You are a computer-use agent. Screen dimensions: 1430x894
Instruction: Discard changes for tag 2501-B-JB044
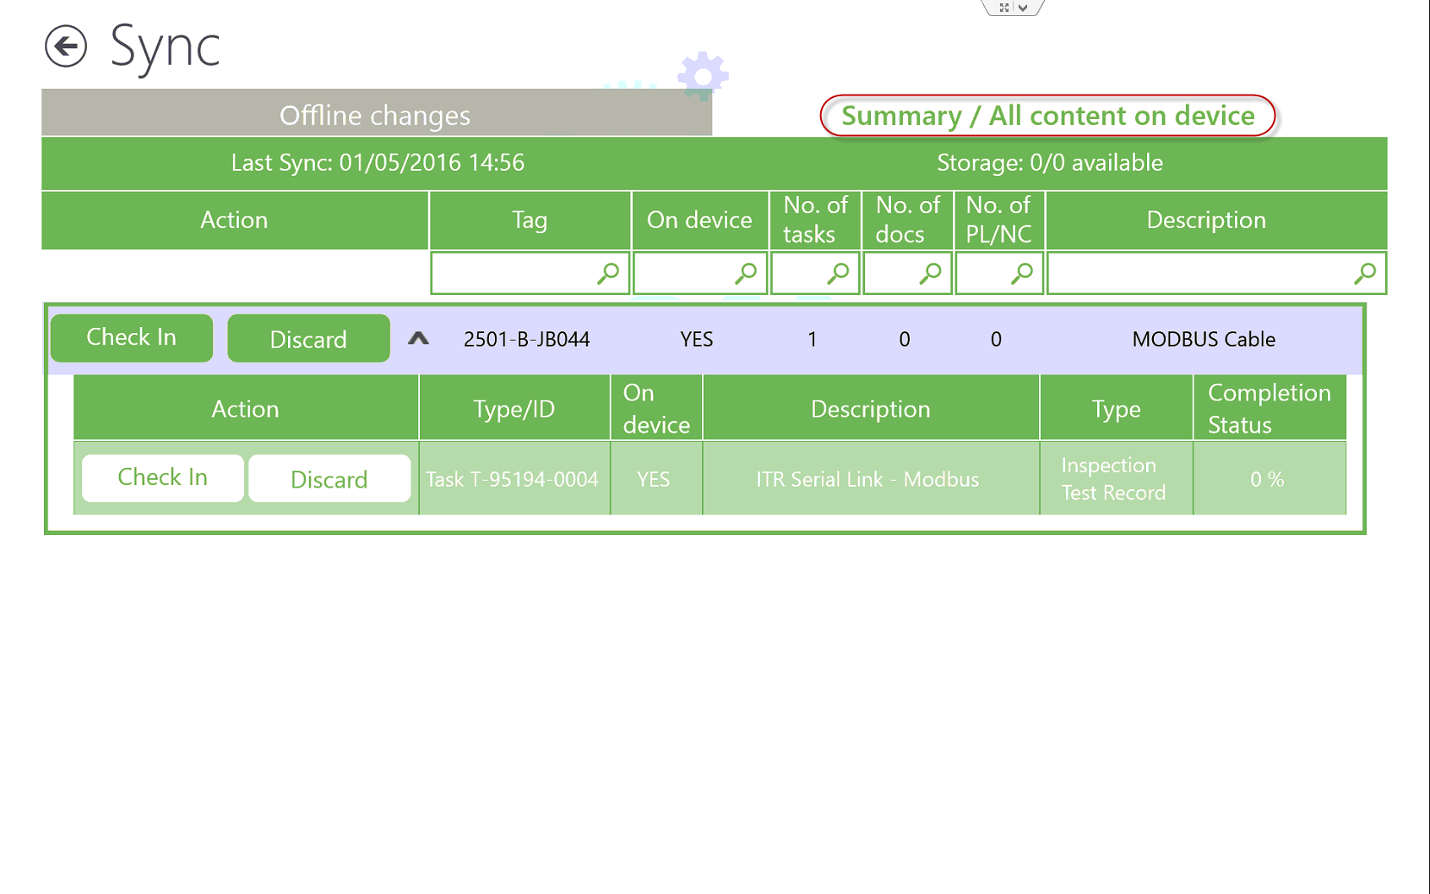(x=308, y=338)
